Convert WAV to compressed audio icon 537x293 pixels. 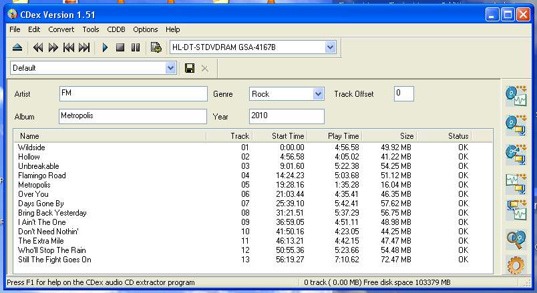tap(516, 183)
